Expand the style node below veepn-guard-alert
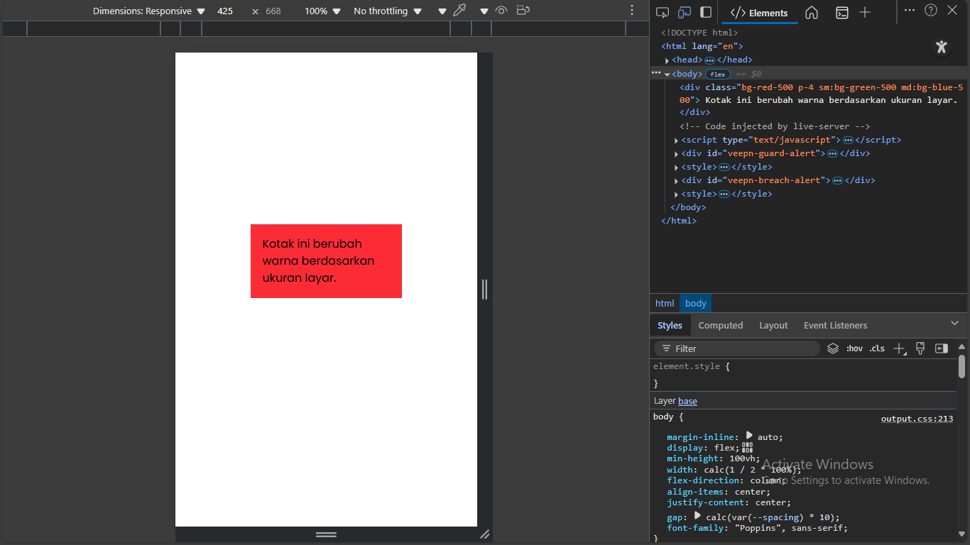The height and width of the screenshot is (545, 970). pos(676,167)
